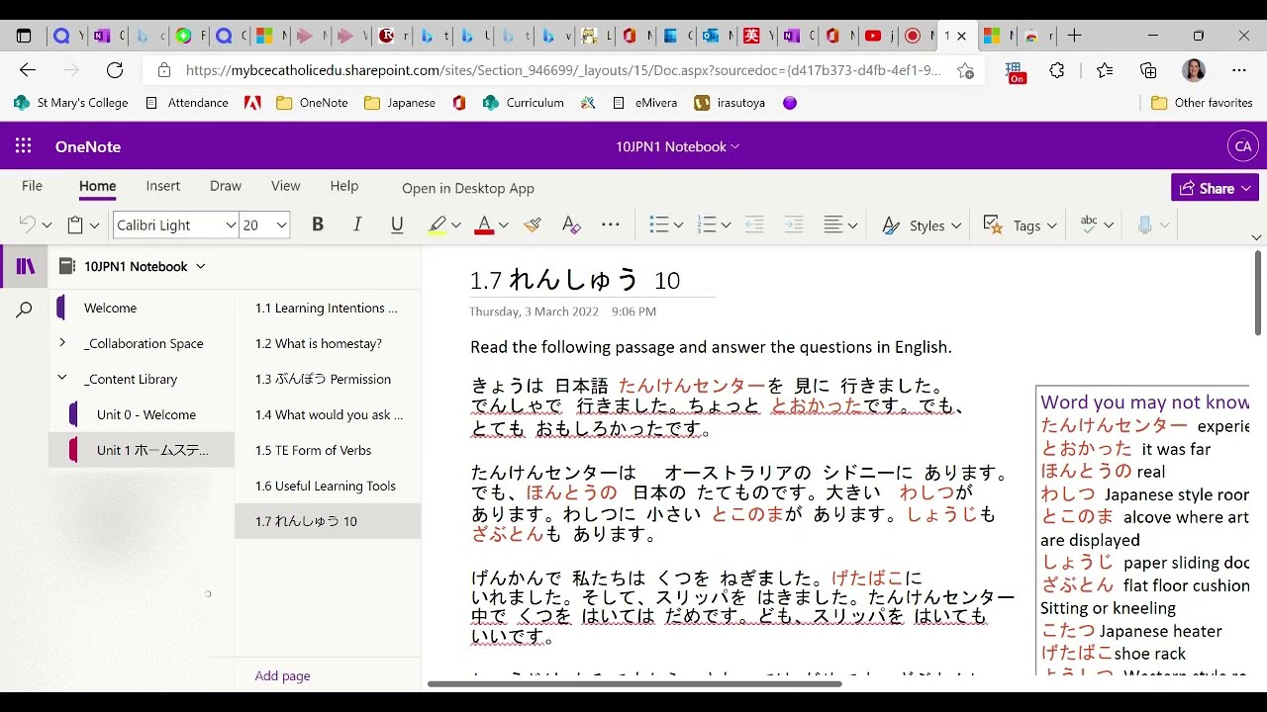The width and height of the screenshot is (1267, 712).
Task: Toggle the notebook navigation pane icon
Action: point(26,266)
